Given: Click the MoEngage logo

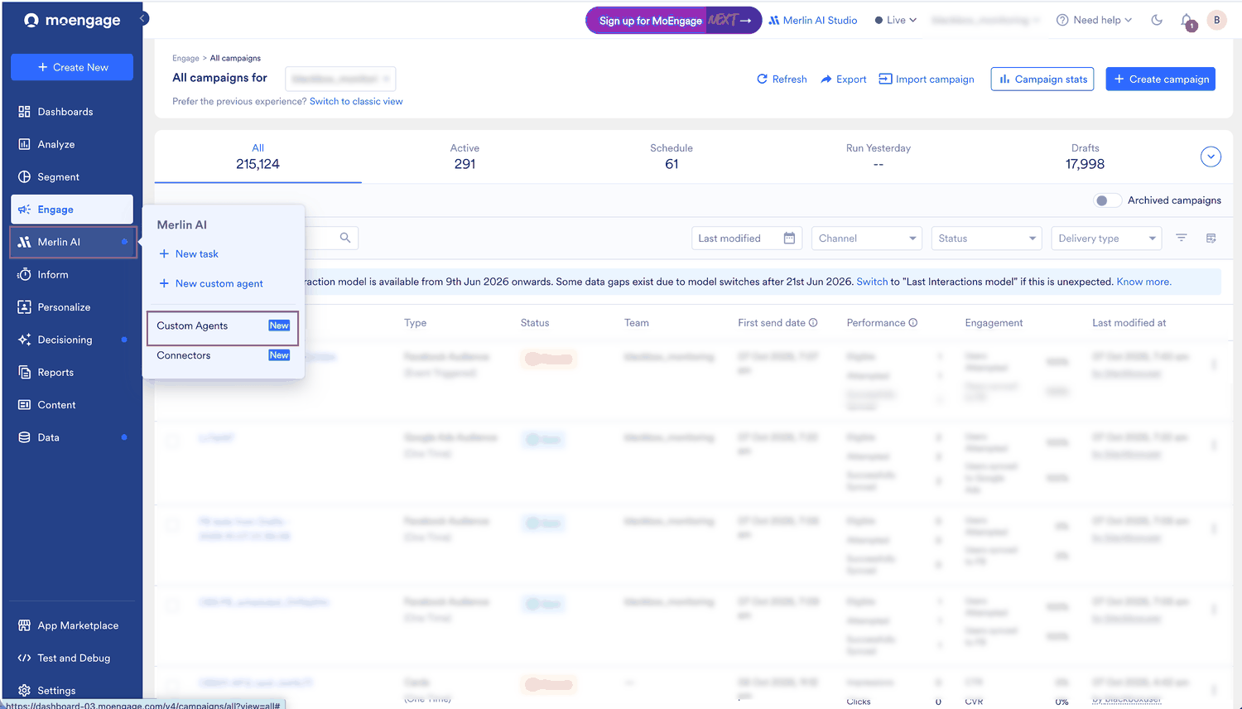Looking at the screenshot, I should click(72, 20).
